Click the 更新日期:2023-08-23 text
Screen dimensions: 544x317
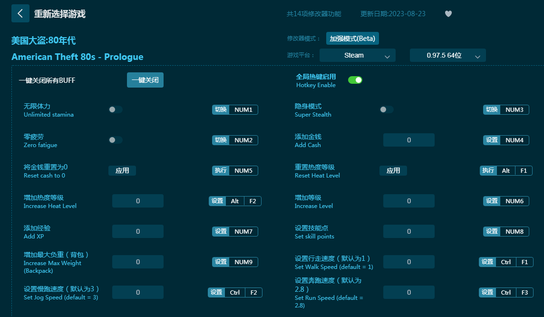[x=393, y=14]
